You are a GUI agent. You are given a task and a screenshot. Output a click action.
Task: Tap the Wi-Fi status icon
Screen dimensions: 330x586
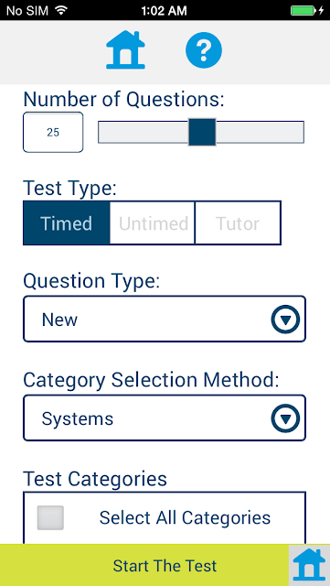60,10
